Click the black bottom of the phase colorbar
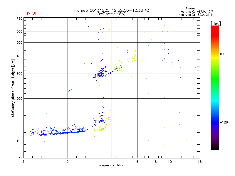The height and width of the screenshot is (176, 235). (x=215, y=148)
